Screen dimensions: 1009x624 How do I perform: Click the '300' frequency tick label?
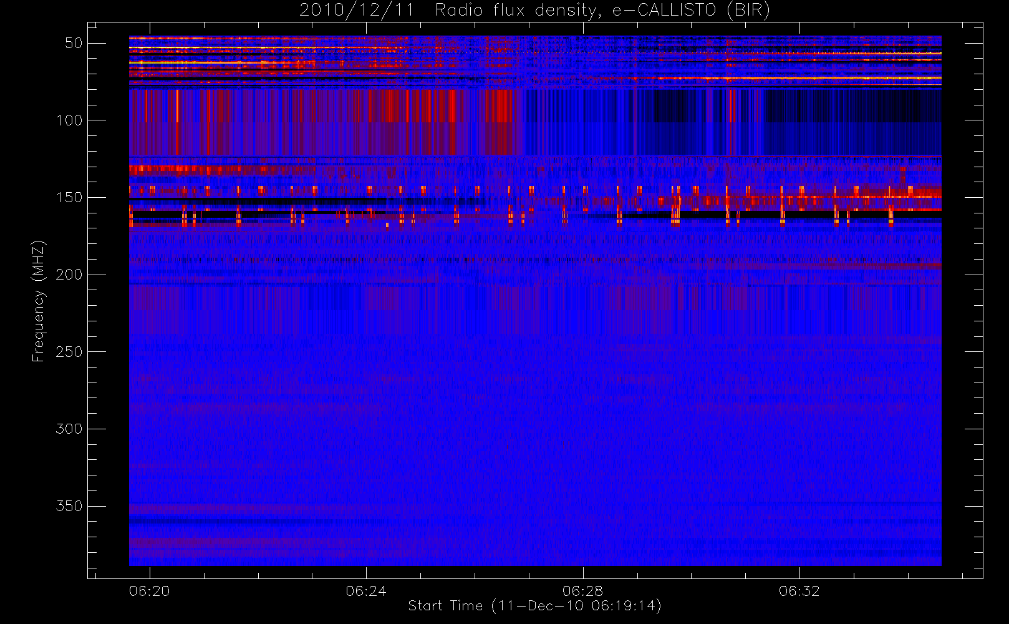(x=69, y=429)
